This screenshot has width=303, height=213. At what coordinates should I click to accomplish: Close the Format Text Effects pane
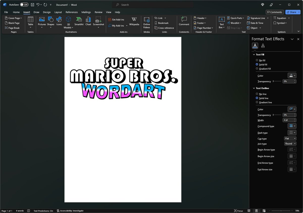(x=298, y=39)
